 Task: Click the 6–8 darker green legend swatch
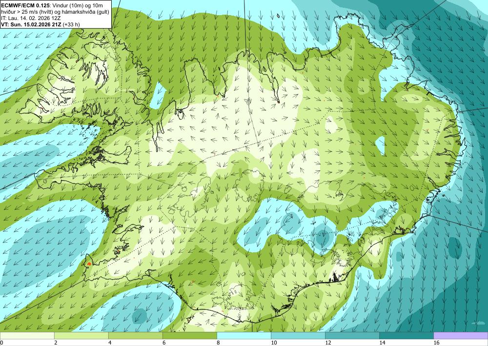(x=189, y=335)
